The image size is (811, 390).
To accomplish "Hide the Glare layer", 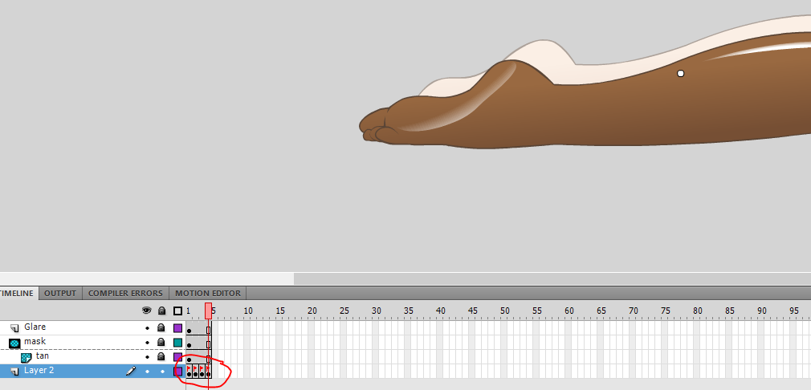I will [x=147, y=328].
